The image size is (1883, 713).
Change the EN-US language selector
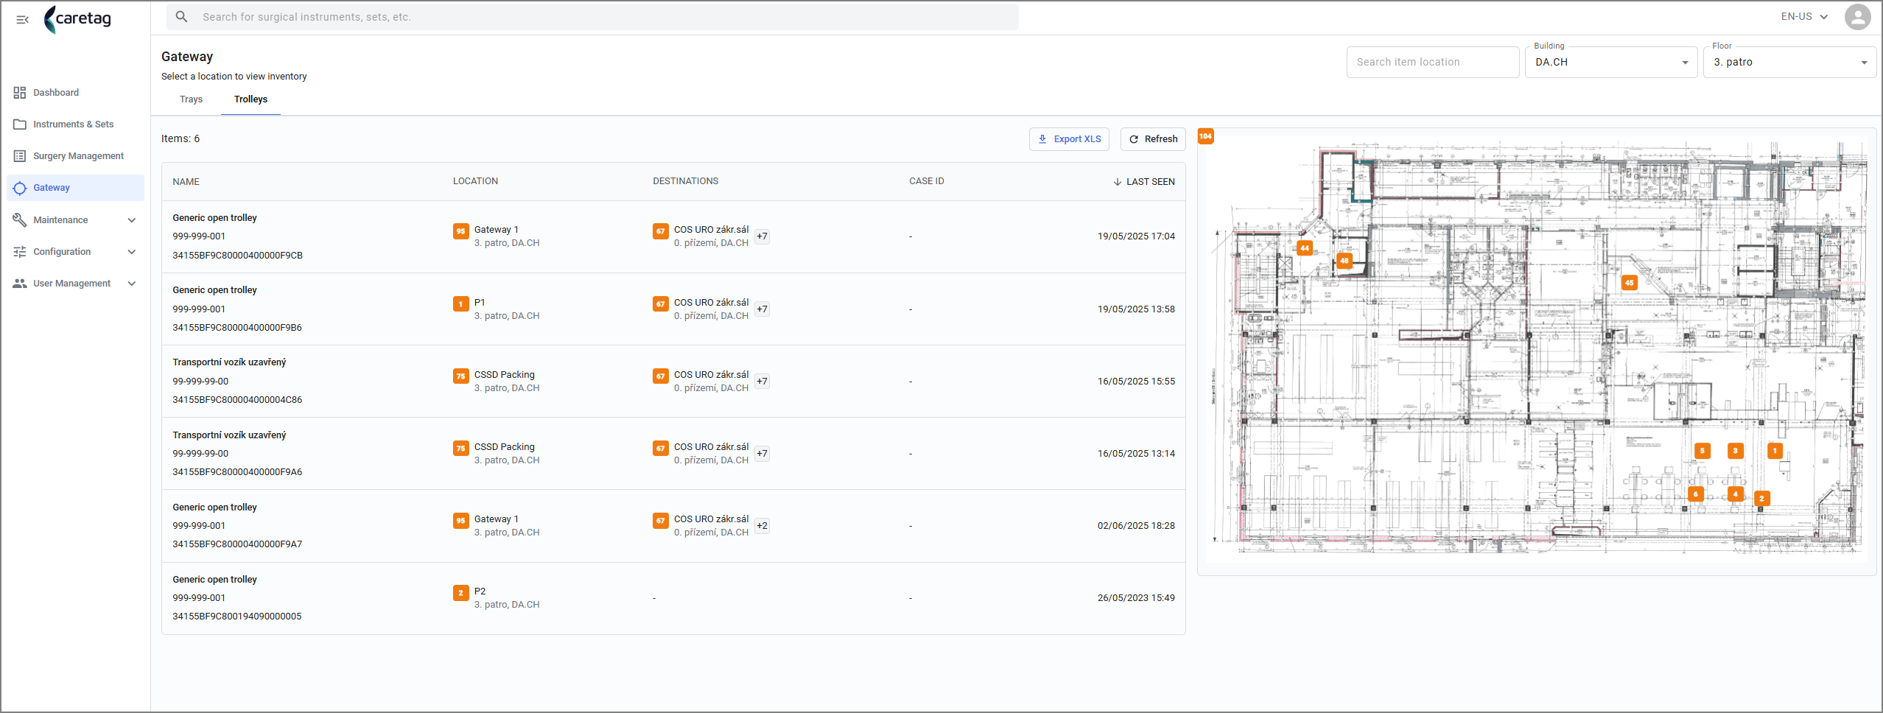click(x=1804, y=17)
